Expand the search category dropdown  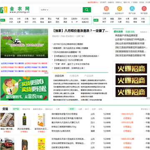(45, 10)
